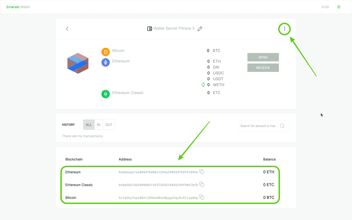Viewport: 352px width, 220px height.
Task: Click the Bitcoin orange coin icon
Action: [105, 52]
